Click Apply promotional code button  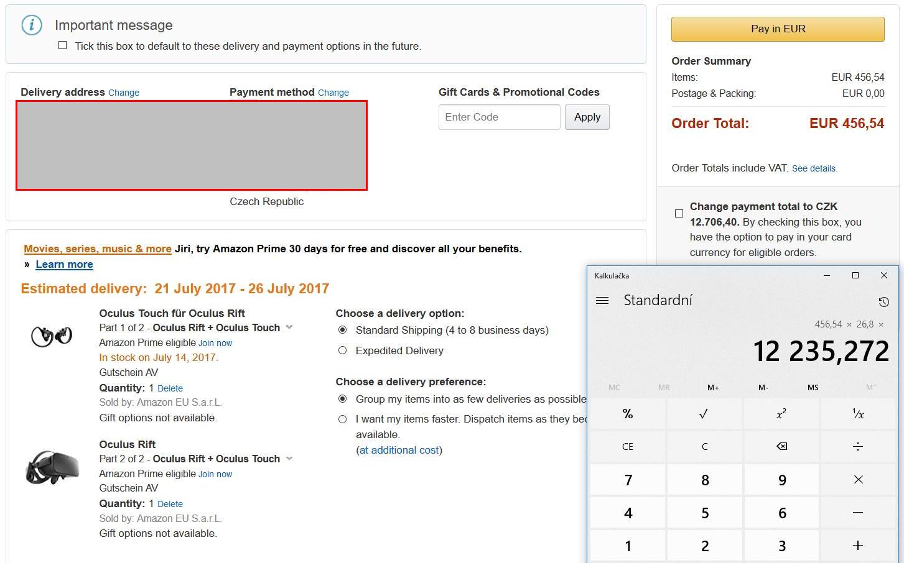[587, 117]
